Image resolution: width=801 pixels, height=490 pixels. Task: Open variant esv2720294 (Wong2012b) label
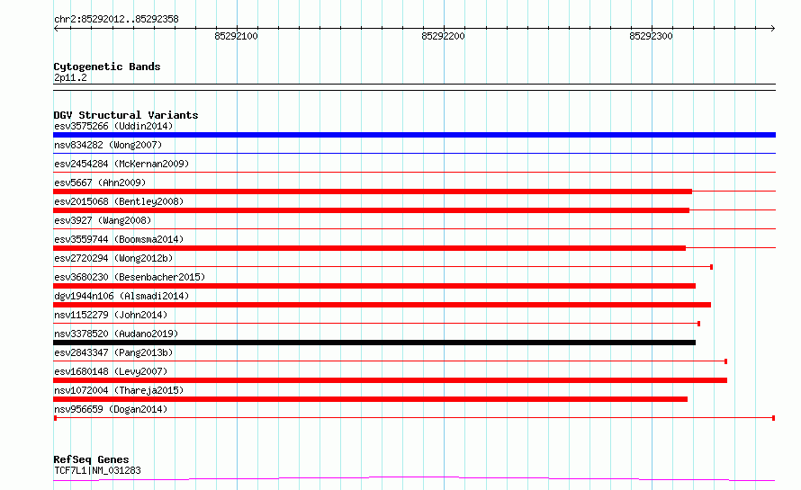(113, 258)
